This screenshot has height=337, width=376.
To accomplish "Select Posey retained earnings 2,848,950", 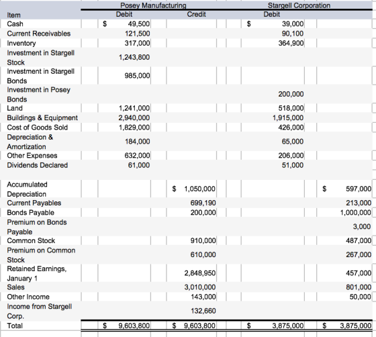I will pyautogui.click(x=200, y=273).
